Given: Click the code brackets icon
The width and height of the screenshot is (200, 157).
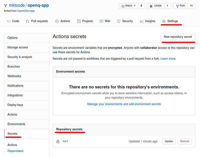Looking at the screenshot, I should pyautogui.click(x=9, y=21).
